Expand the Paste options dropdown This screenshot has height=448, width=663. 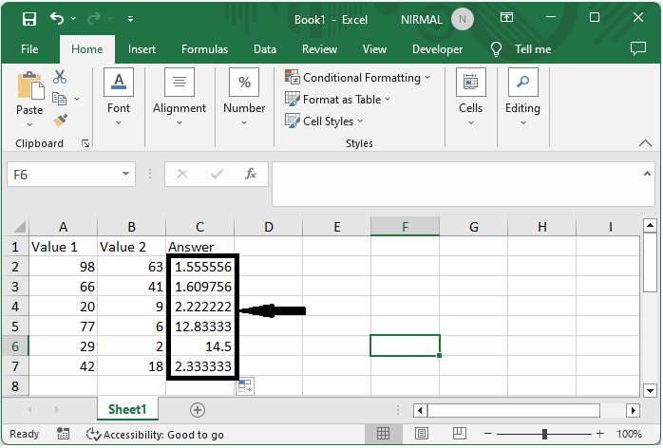click(x=29, y=123)
